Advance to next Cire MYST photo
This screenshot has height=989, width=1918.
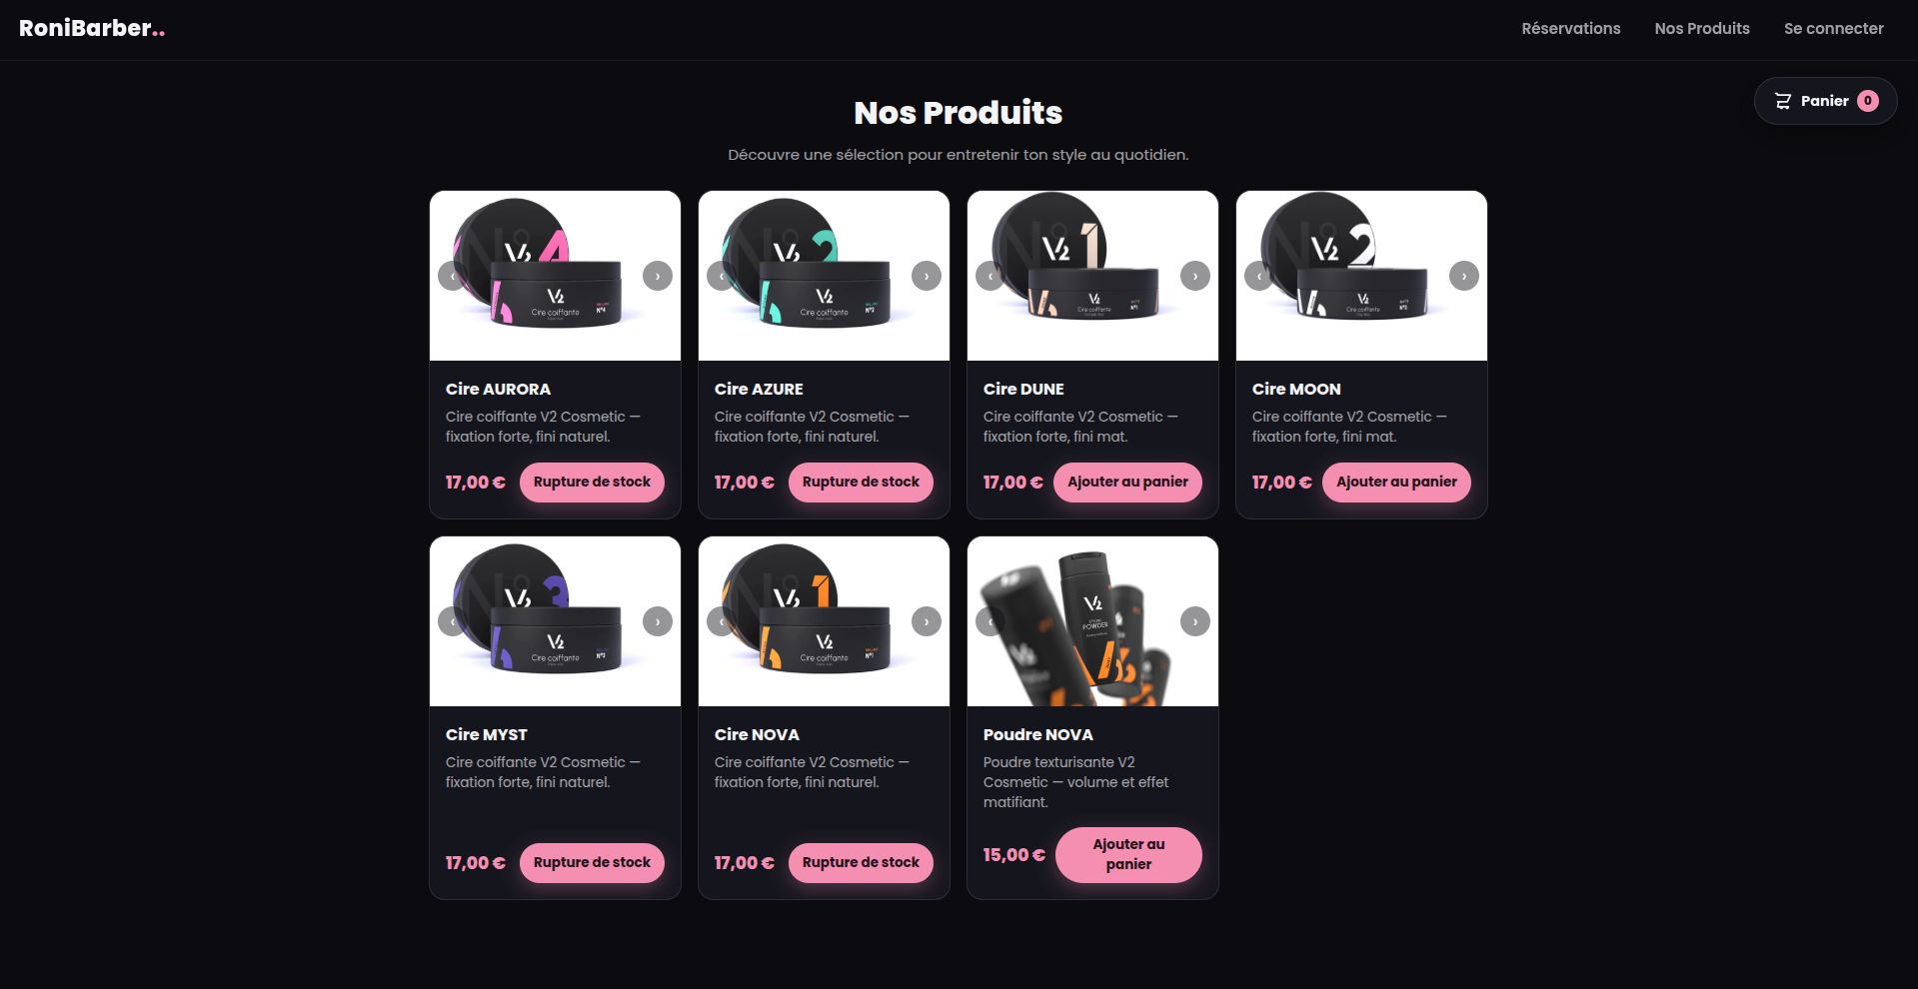(x=658, y=621)
